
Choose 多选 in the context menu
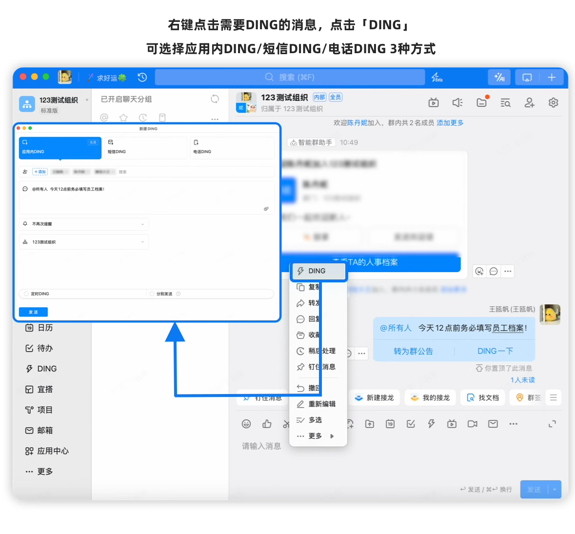pyautogui.click(x=317, y=420)
